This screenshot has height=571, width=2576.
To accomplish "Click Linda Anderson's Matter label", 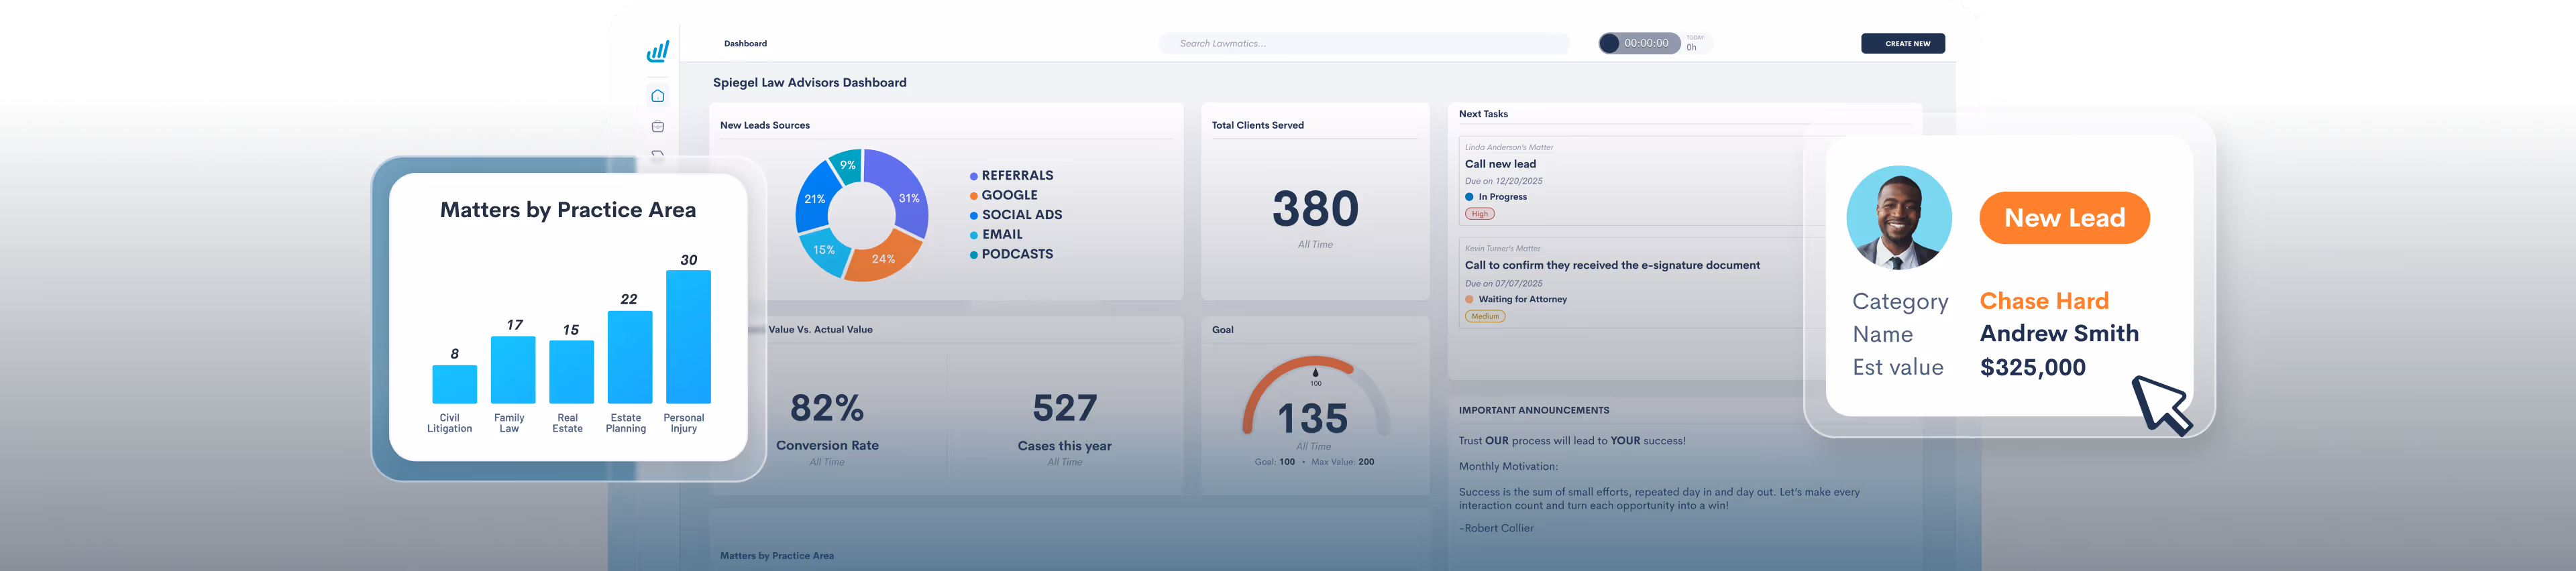I will pos(1508,147).
